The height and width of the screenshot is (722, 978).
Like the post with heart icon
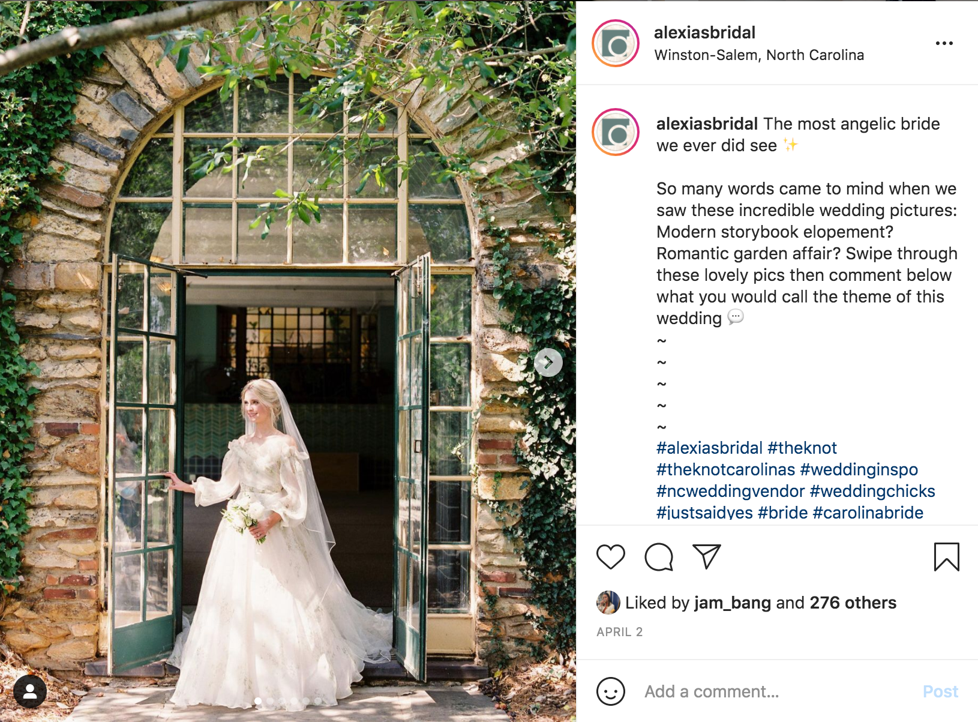[611, 557]
